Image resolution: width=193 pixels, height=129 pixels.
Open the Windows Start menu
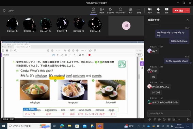click(3, 126)
